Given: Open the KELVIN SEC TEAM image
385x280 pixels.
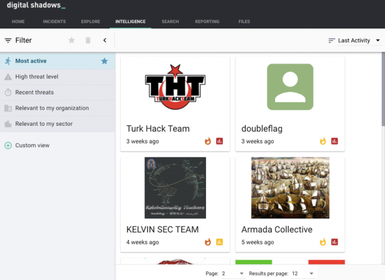Looking at the screenshot, I should point(175,188).
